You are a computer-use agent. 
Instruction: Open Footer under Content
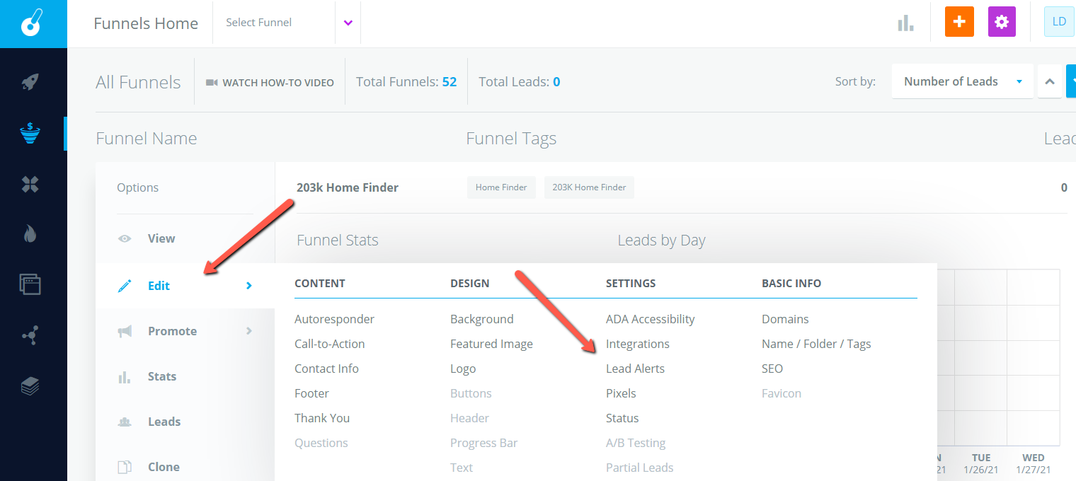311,393
